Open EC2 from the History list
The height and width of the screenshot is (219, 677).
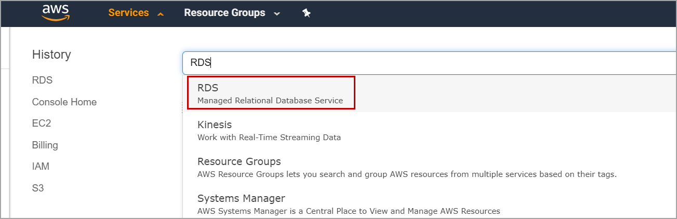(x=41, y=124)
